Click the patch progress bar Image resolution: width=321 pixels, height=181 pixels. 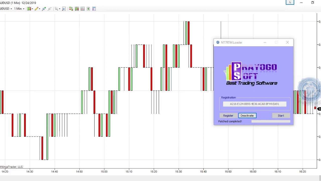(x=271, y=121)
